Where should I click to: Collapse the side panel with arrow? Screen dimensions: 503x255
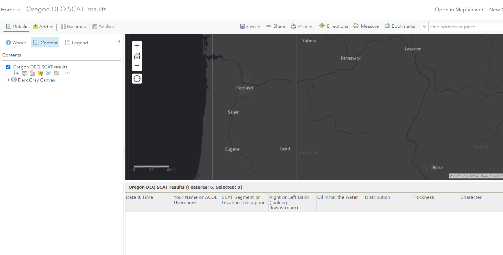click(x=119, y=41)
